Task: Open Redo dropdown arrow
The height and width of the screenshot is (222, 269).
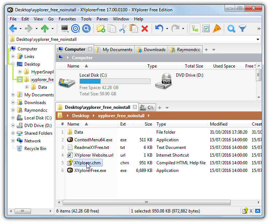Action: (x=183, y=29)
